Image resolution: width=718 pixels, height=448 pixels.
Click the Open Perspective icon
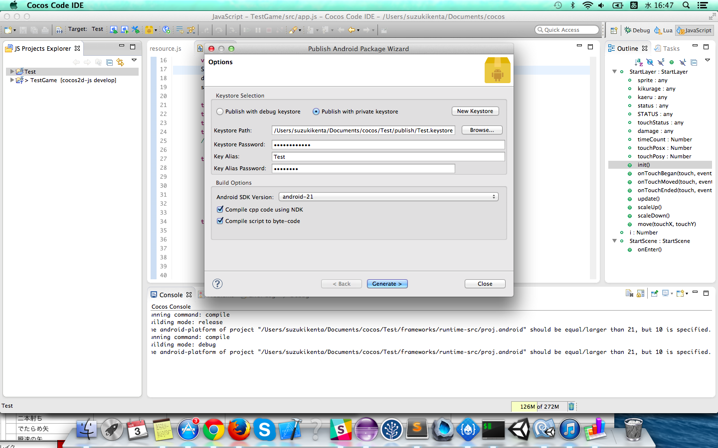click(614, 30)
